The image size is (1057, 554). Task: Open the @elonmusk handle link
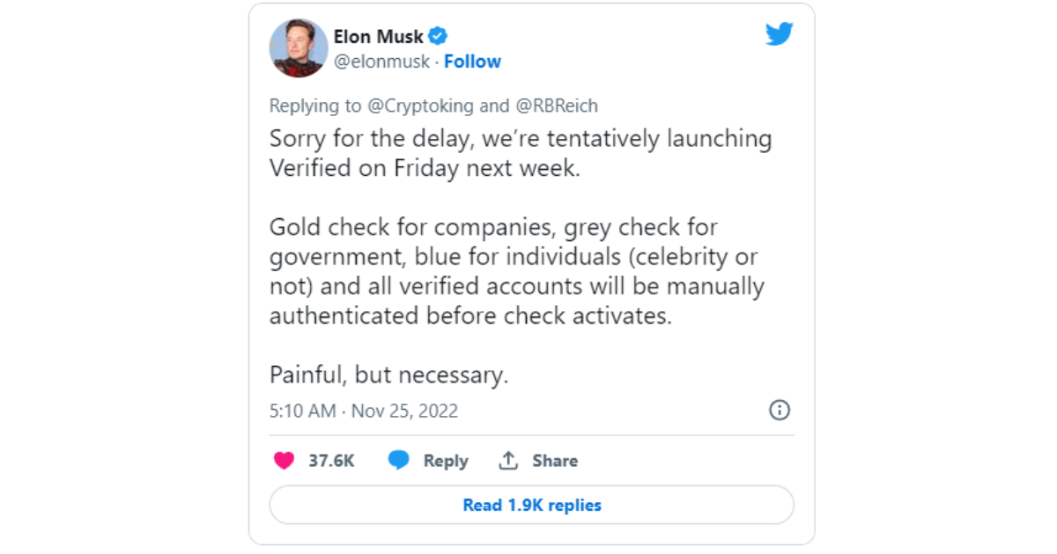tap(381, 62)
